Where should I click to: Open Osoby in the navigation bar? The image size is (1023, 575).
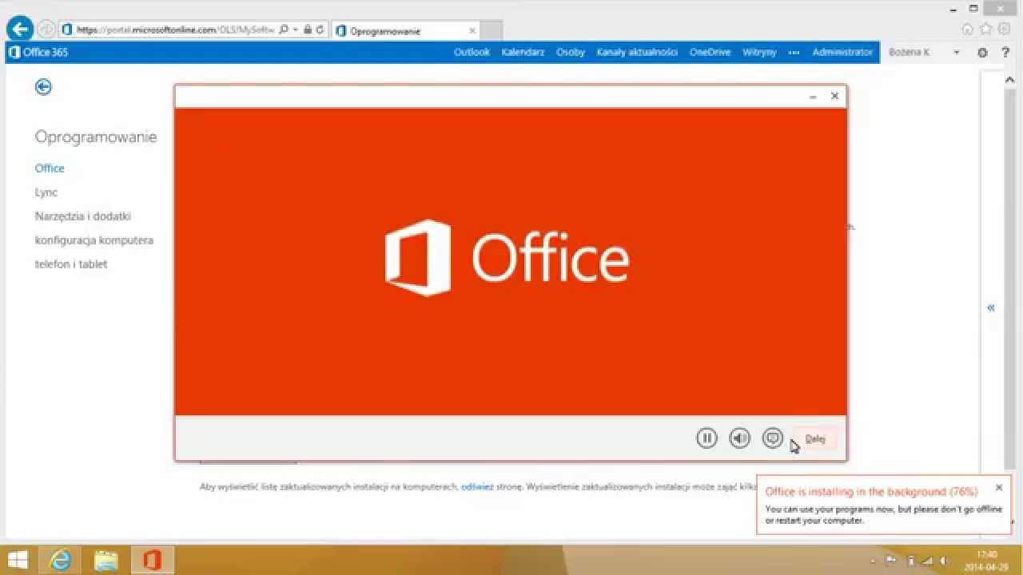coord(571,52)
